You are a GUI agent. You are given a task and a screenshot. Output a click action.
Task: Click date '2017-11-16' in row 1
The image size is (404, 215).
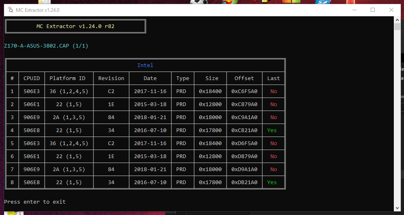(150, 91)
